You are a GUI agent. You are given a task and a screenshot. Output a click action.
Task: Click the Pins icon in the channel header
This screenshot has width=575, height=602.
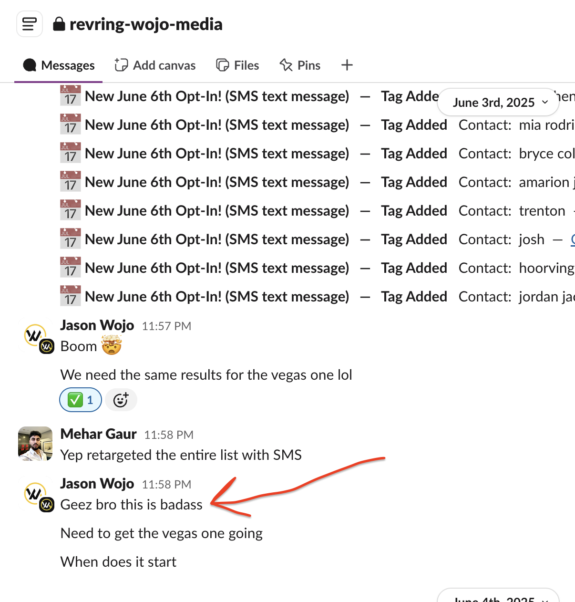click(285, 65)
